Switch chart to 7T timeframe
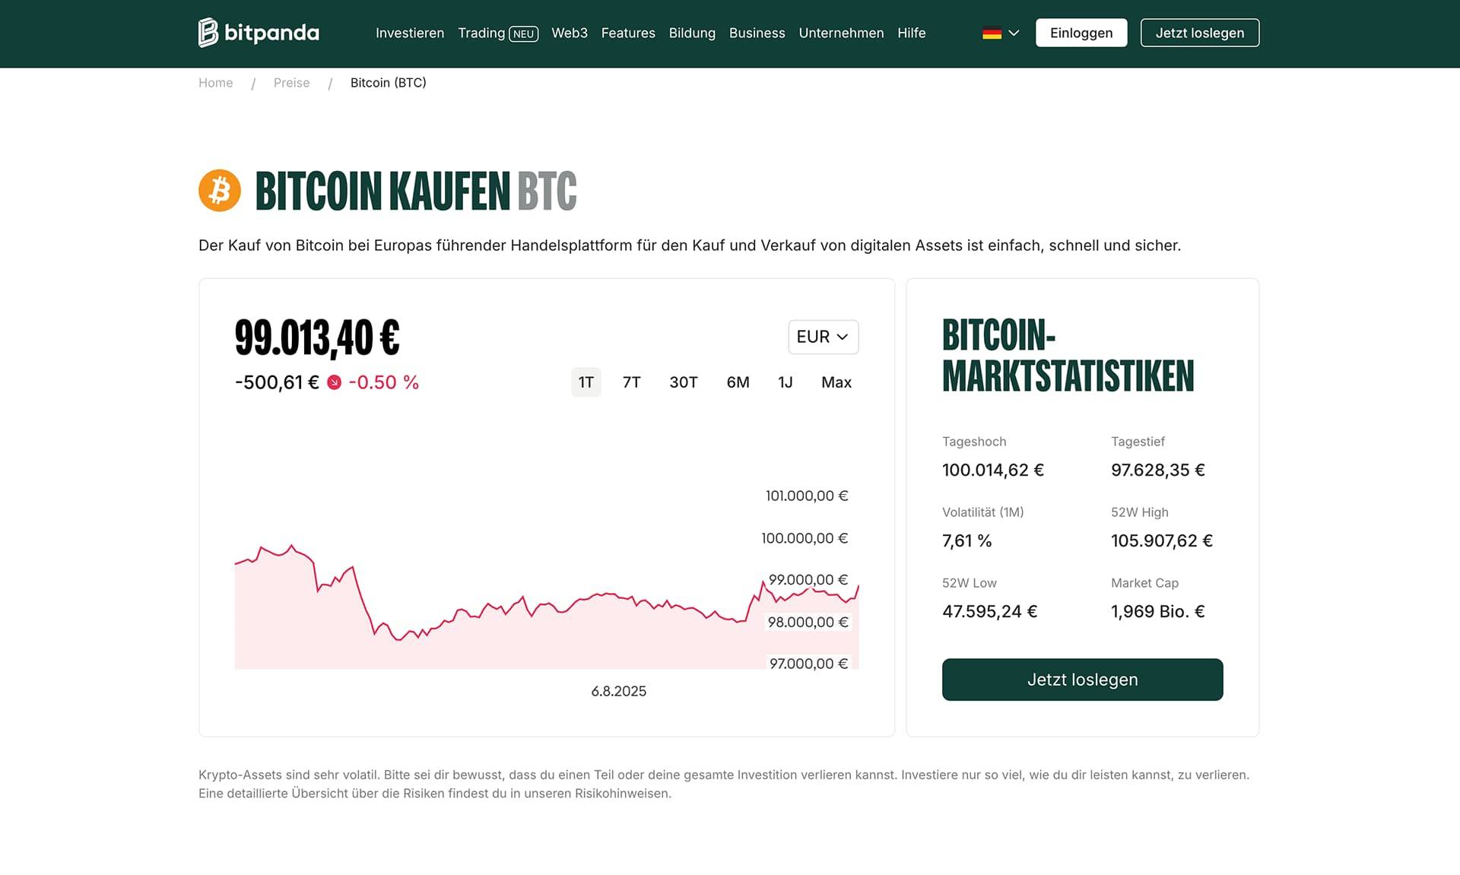The image size is (1460, 875). click(x=631, y=382)
